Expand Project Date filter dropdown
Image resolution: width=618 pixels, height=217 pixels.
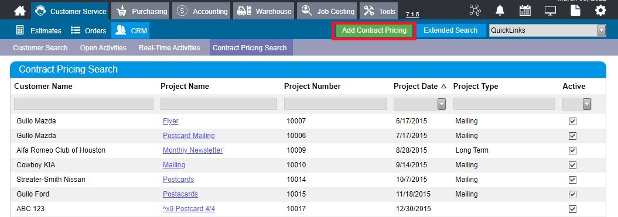tap(442, 104)
